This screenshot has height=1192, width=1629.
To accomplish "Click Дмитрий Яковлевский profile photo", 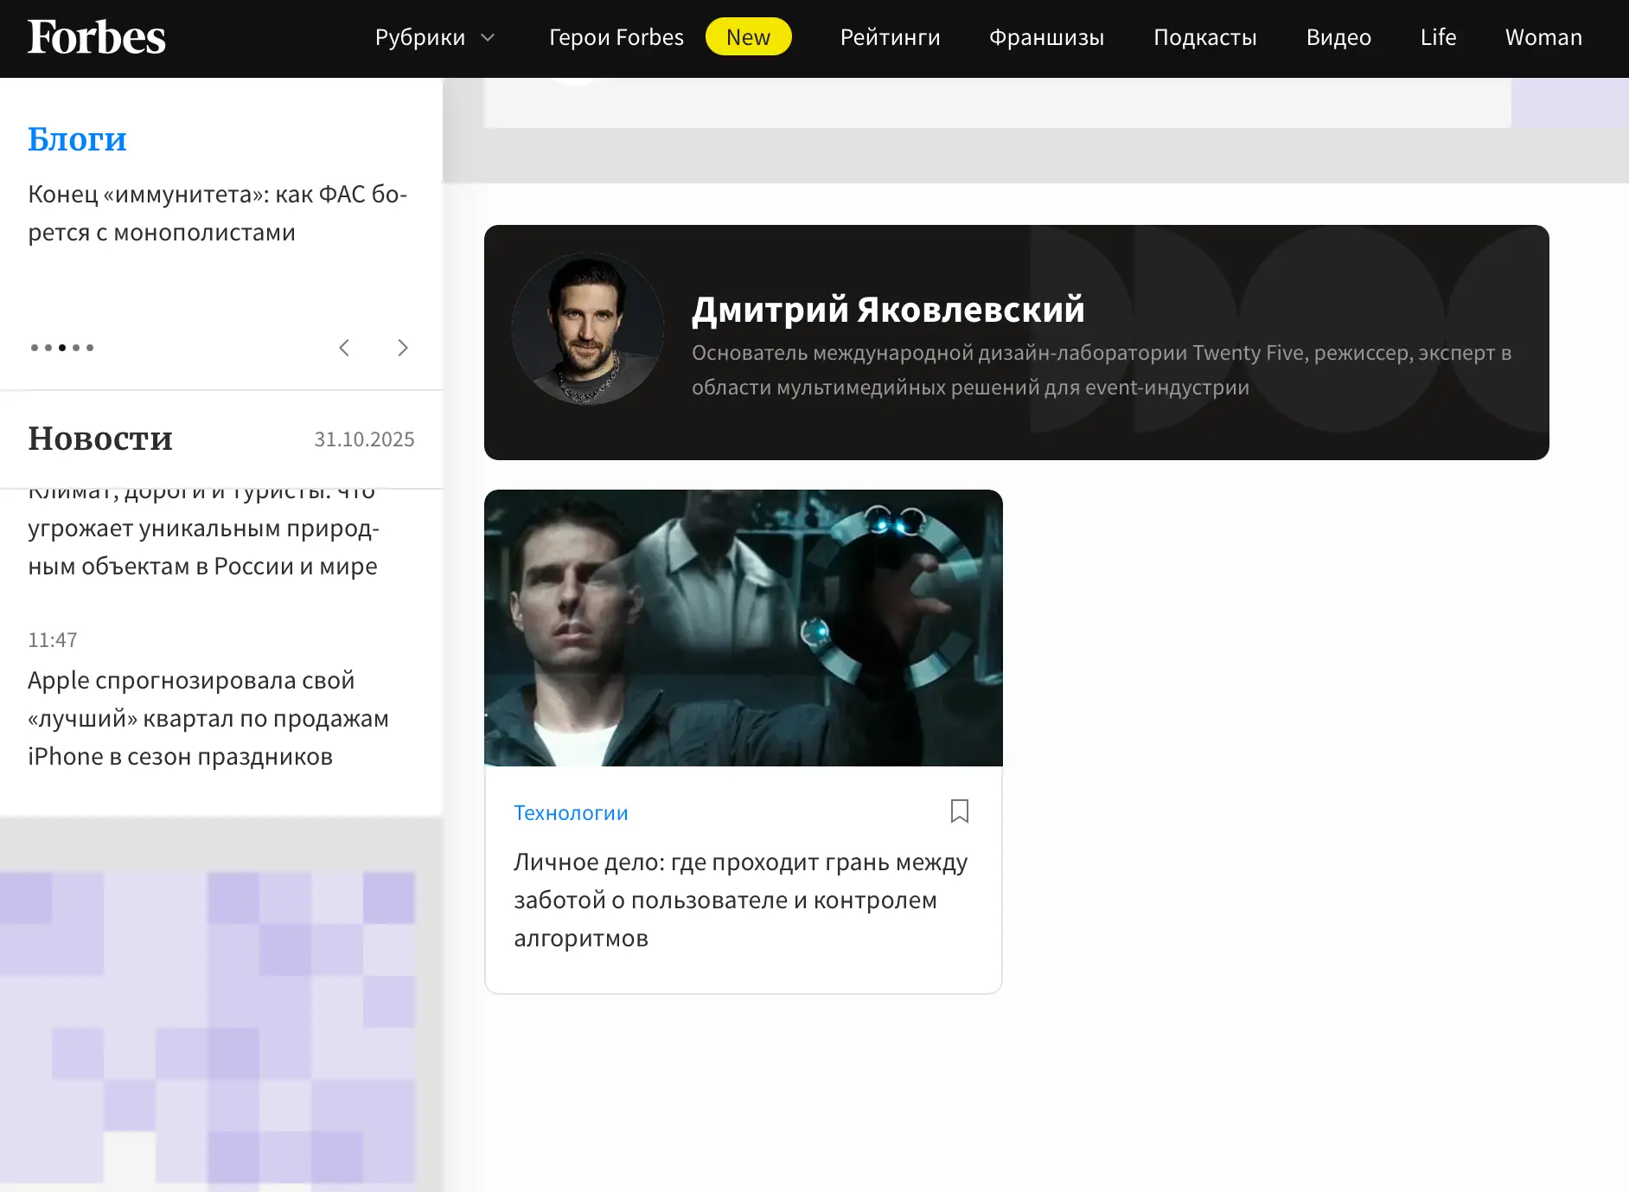I will click(x=588, y=329).
